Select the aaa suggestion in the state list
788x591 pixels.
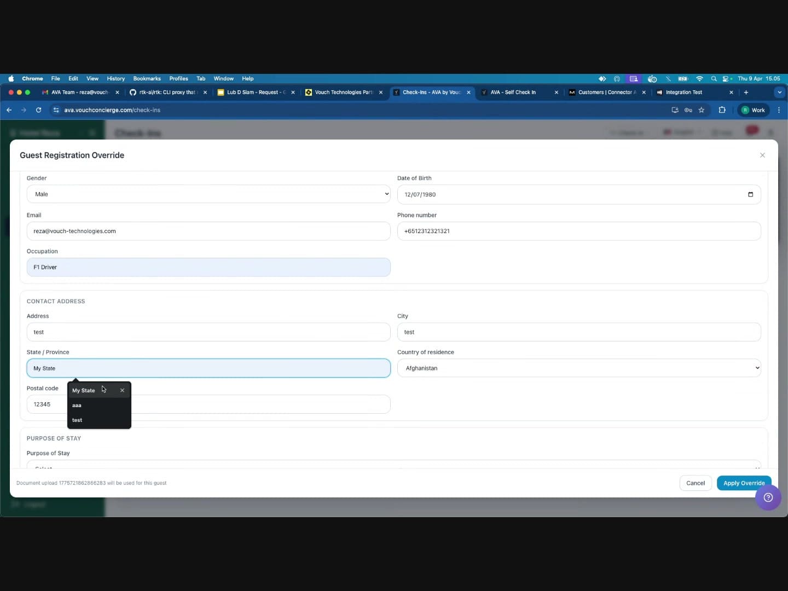[x=77, y=405]
